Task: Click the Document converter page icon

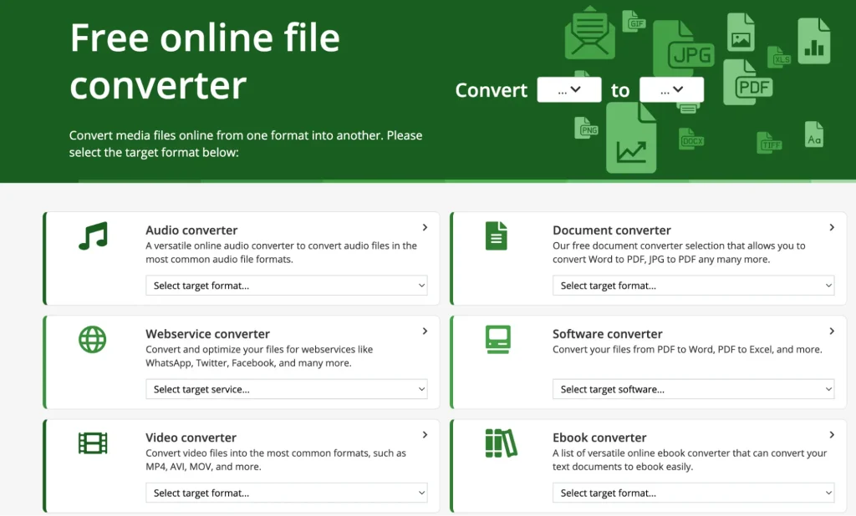Action: (x=497, y=235)
